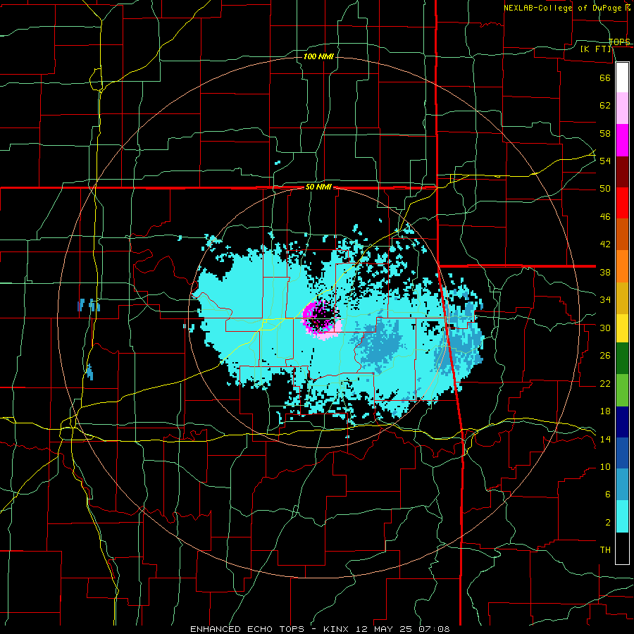The height and width of the screenshot is (634, 634).
Task: Click the TH threshold legend label
Action: coord(605,550)
